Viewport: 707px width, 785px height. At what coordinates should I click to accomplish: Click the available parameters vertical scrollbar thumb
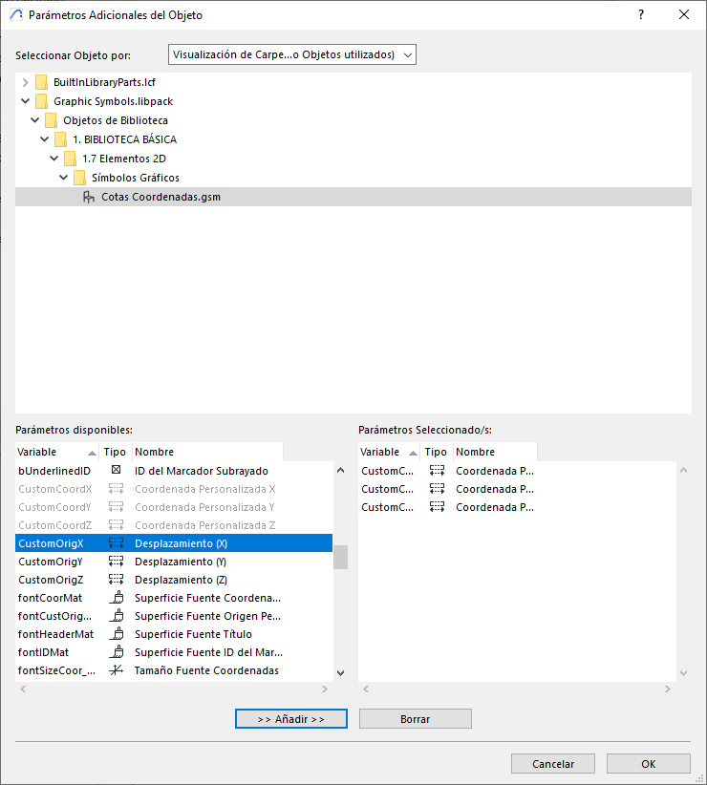(340, 557)
